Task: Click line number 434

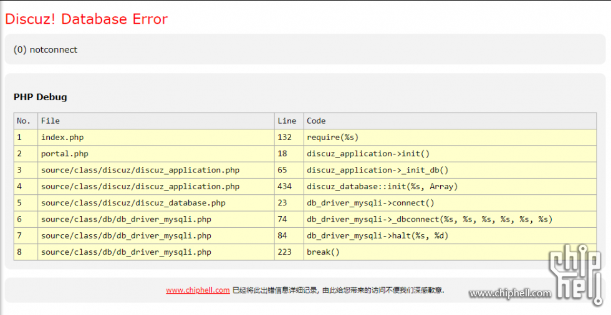Action: (x=289, y=186)
